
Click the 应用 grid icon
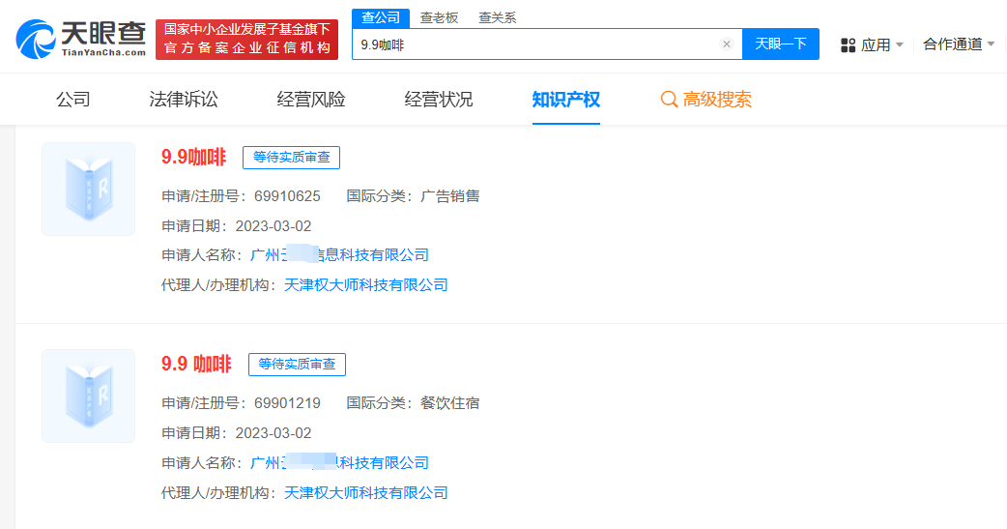[848, 45]
